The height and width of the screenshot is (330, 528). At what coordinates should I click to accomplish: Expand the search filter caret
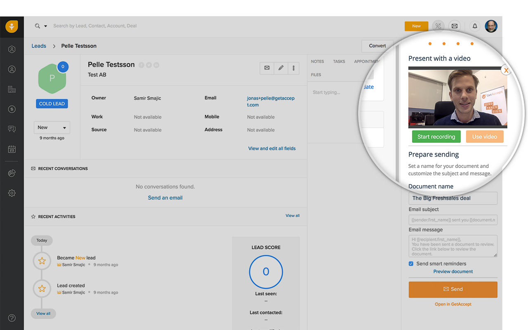[45, 26]
